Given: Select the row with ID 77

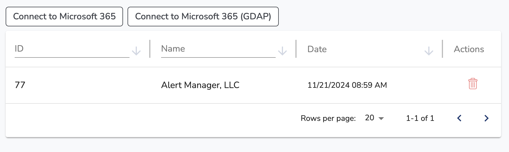Looking at the screenshot, I should click(253, 85).
